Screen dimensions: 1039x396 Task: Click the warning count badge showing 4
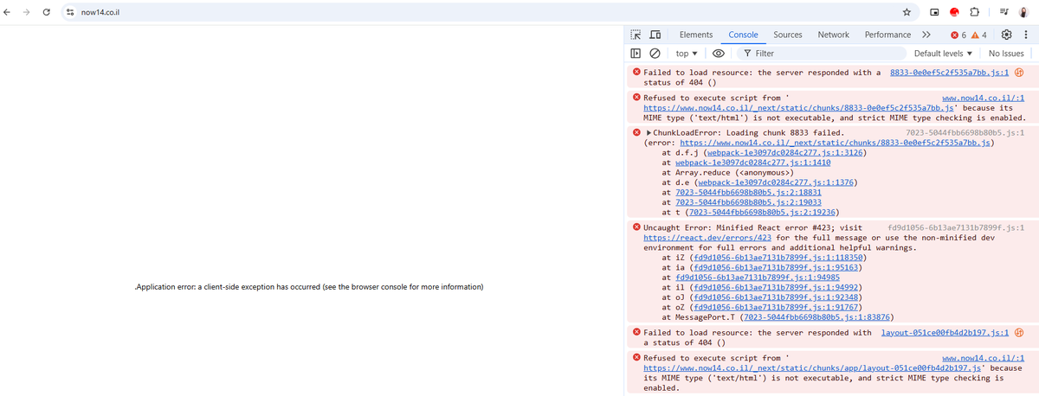(979, 35)
